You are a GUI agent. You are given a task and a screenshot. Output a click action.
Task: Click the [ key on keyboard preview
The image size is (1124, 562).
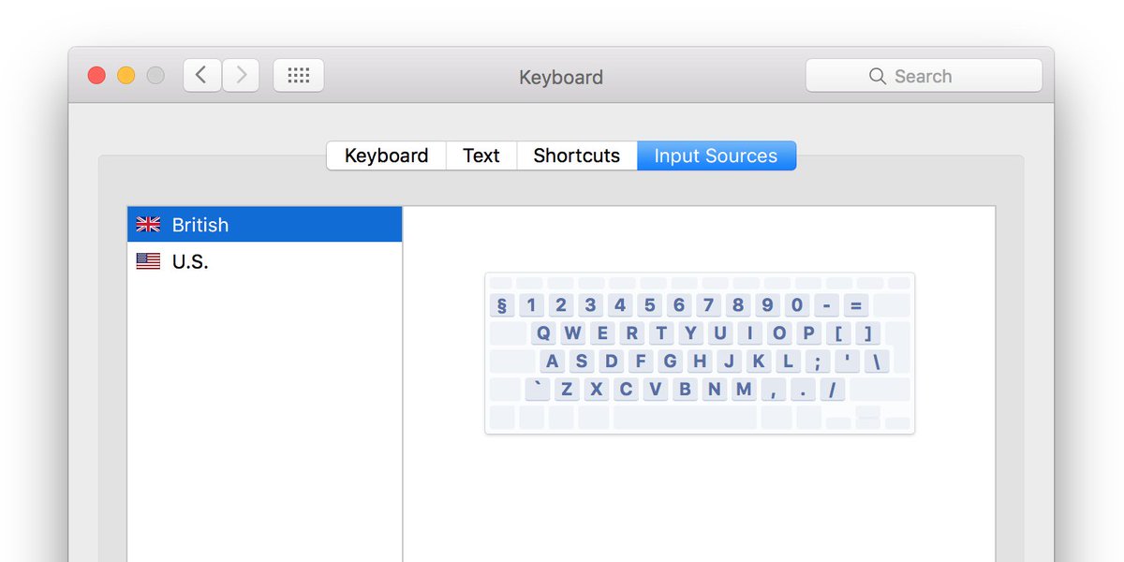(838, 333)
